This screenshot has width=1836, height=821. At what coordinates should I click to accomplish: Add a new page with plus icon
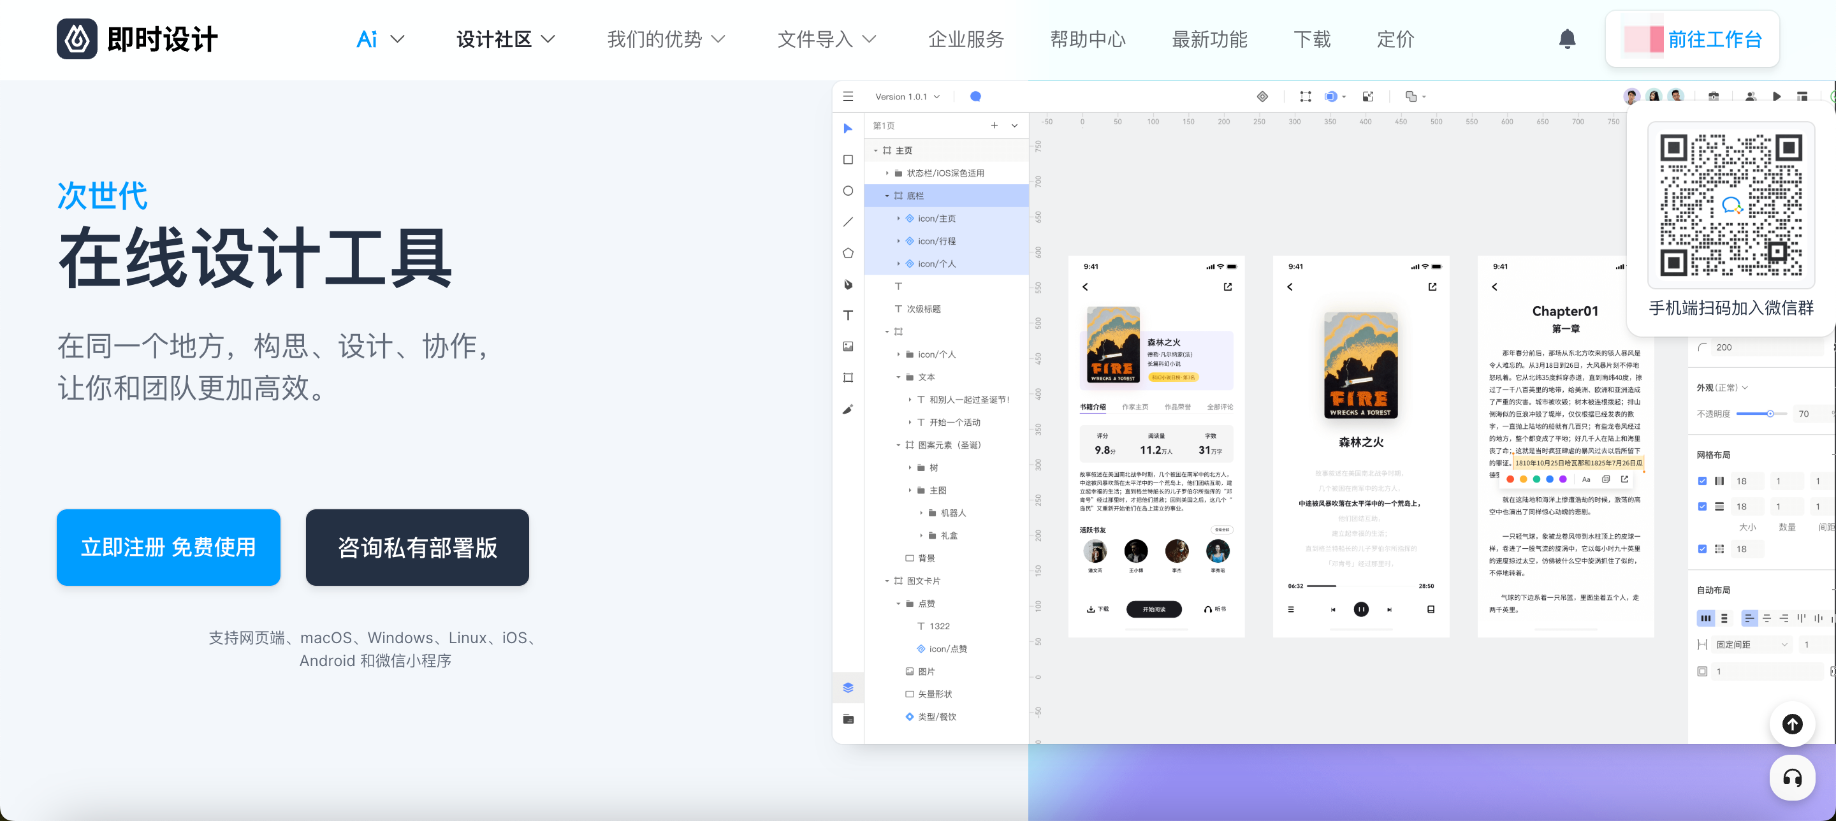pyautogui.click(x=994, y=126)
